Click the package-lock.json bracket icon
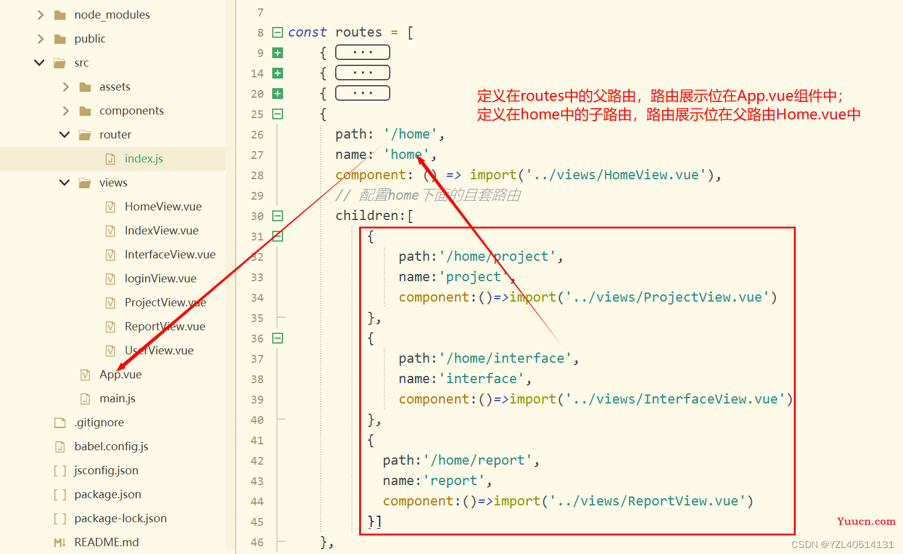903x554 pixels. point(60,519)
